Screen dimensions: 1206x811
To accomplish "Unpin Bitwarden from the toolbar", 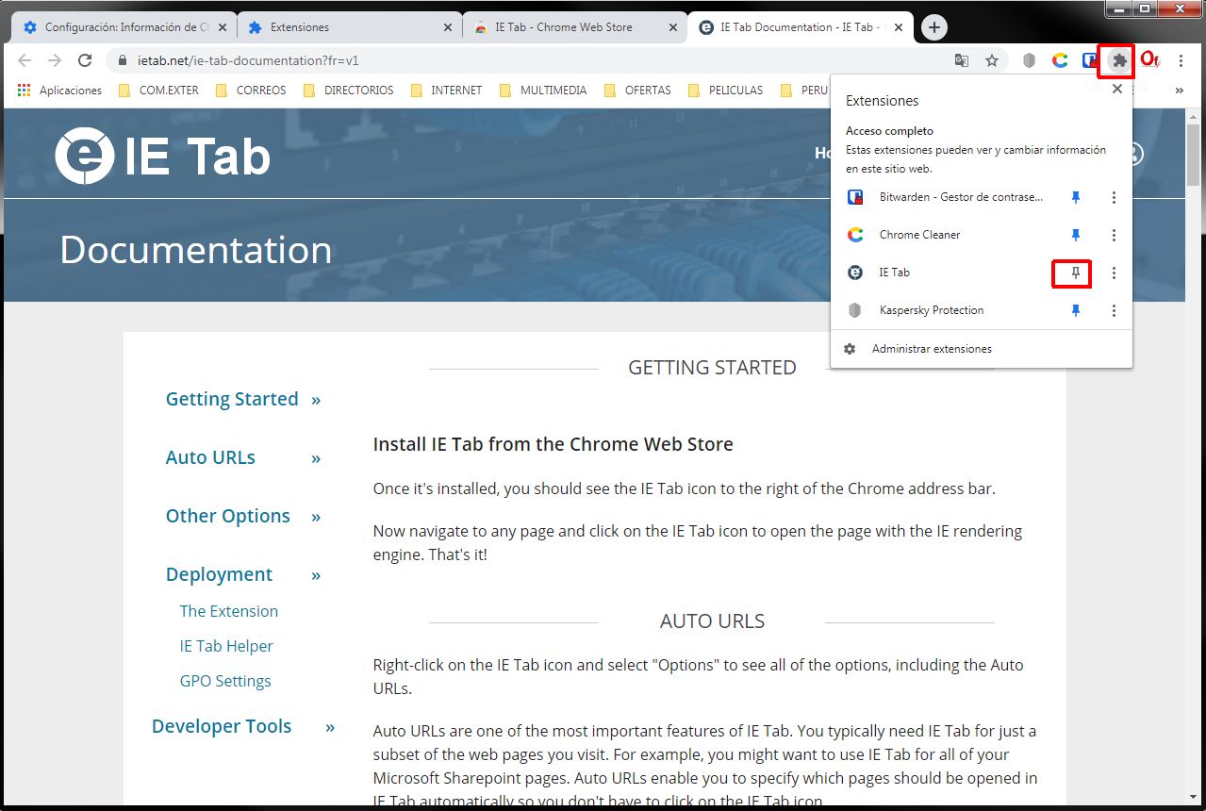I will [1075, 197].
